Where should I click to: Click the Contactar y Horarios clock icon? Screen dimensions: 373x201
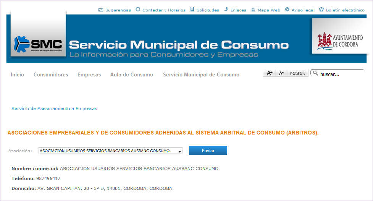[x=138, y=9]
